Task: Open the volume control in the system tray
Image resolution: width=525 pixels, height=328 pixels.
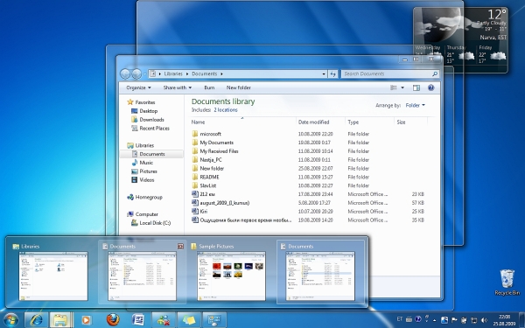Action: [x=484, y=320]
